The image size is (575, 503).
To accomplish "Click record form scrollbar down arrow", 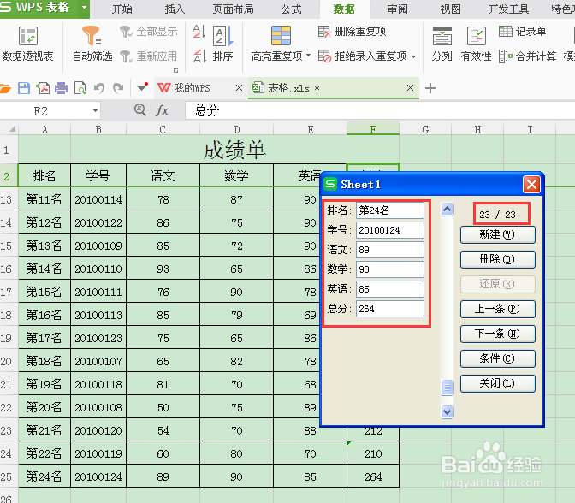I will click(447, 411).
